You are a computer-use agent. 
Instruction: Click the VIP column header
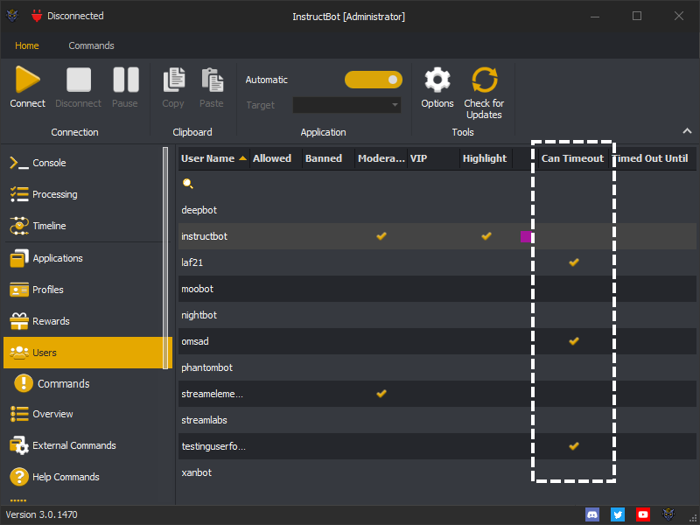[433, 158]
